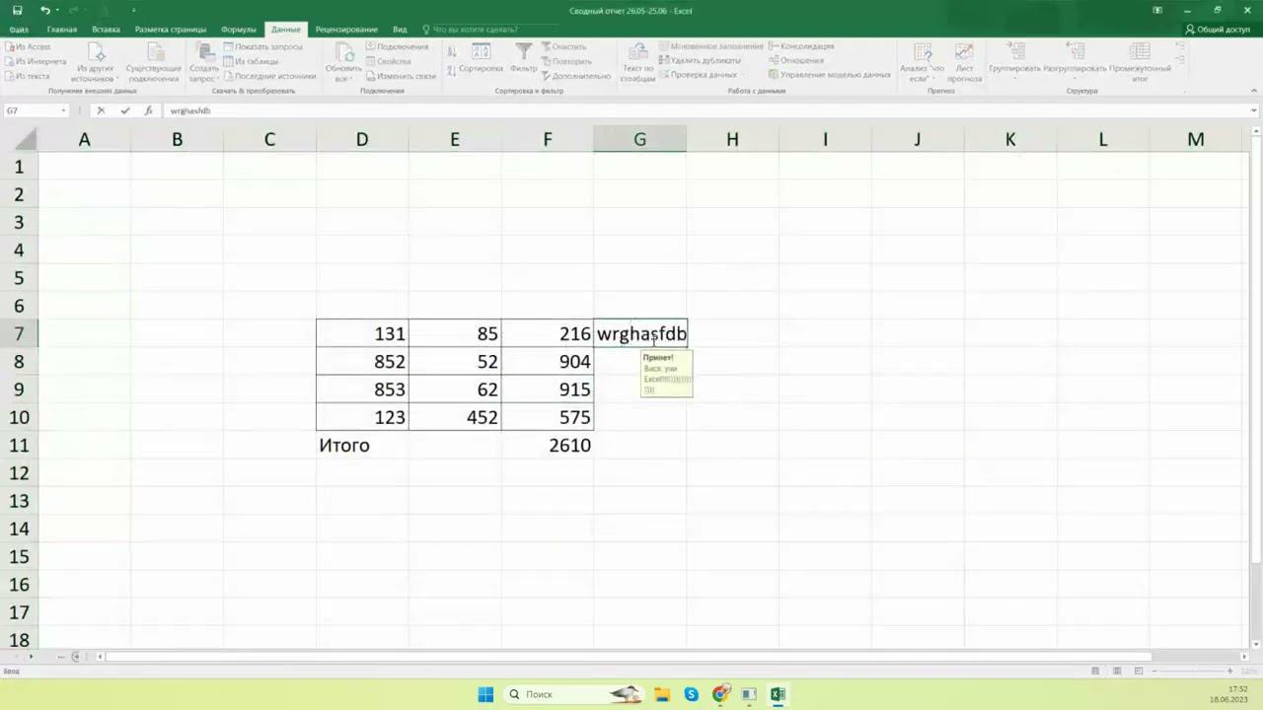
Task: Open Chrome from the taskbar
Action: point(720,694)
